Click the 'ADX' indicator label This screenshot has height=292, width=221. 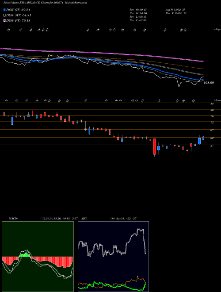click(84, 219)
